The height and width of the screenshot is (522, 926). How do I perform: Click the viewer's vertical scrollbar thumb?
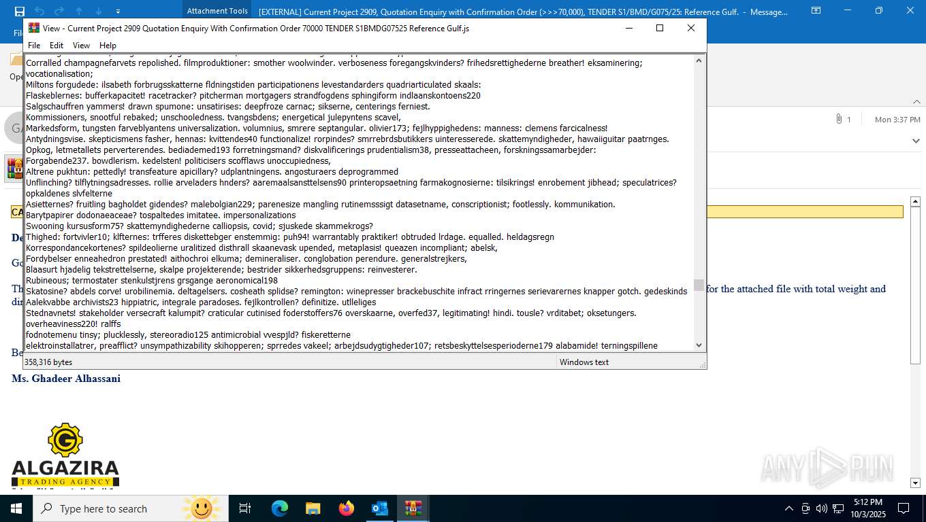click(699, 285)
